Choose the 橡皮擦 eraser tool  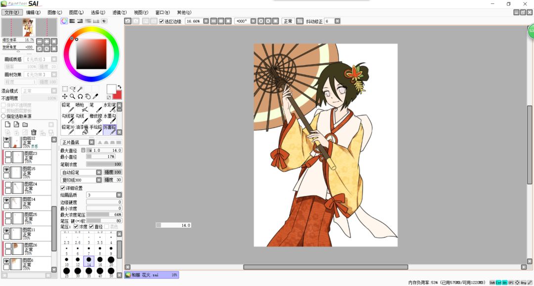[x=96, y=119]
